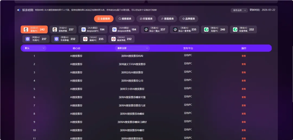This screenshot has width=293, height=140.
Task: Click the search icon in 搜索报表 tab
Action: 120,19
